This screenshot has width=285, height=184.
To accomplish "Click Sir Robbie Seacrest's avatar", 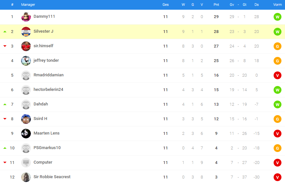I will pos(26,177).
